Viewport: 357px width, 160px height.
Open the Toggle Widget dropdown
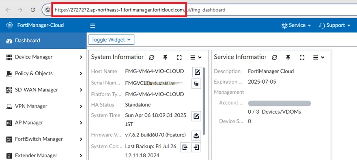pyautogui.click(x=111, y=40)
